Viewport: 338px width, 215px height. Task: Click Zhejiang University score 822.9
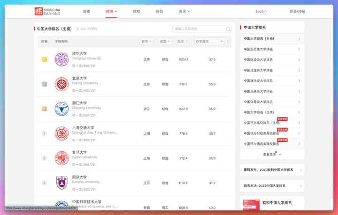pos(184,109)
